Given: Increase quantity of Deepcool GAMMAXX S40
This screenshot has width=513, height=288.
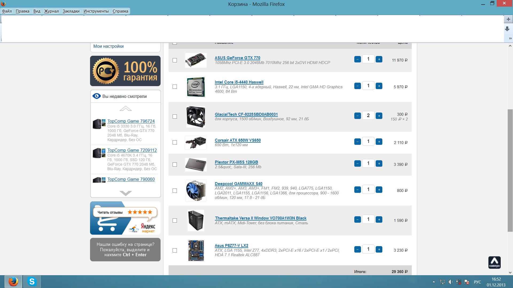Looking at the screenshot, I should pos(379,190).
